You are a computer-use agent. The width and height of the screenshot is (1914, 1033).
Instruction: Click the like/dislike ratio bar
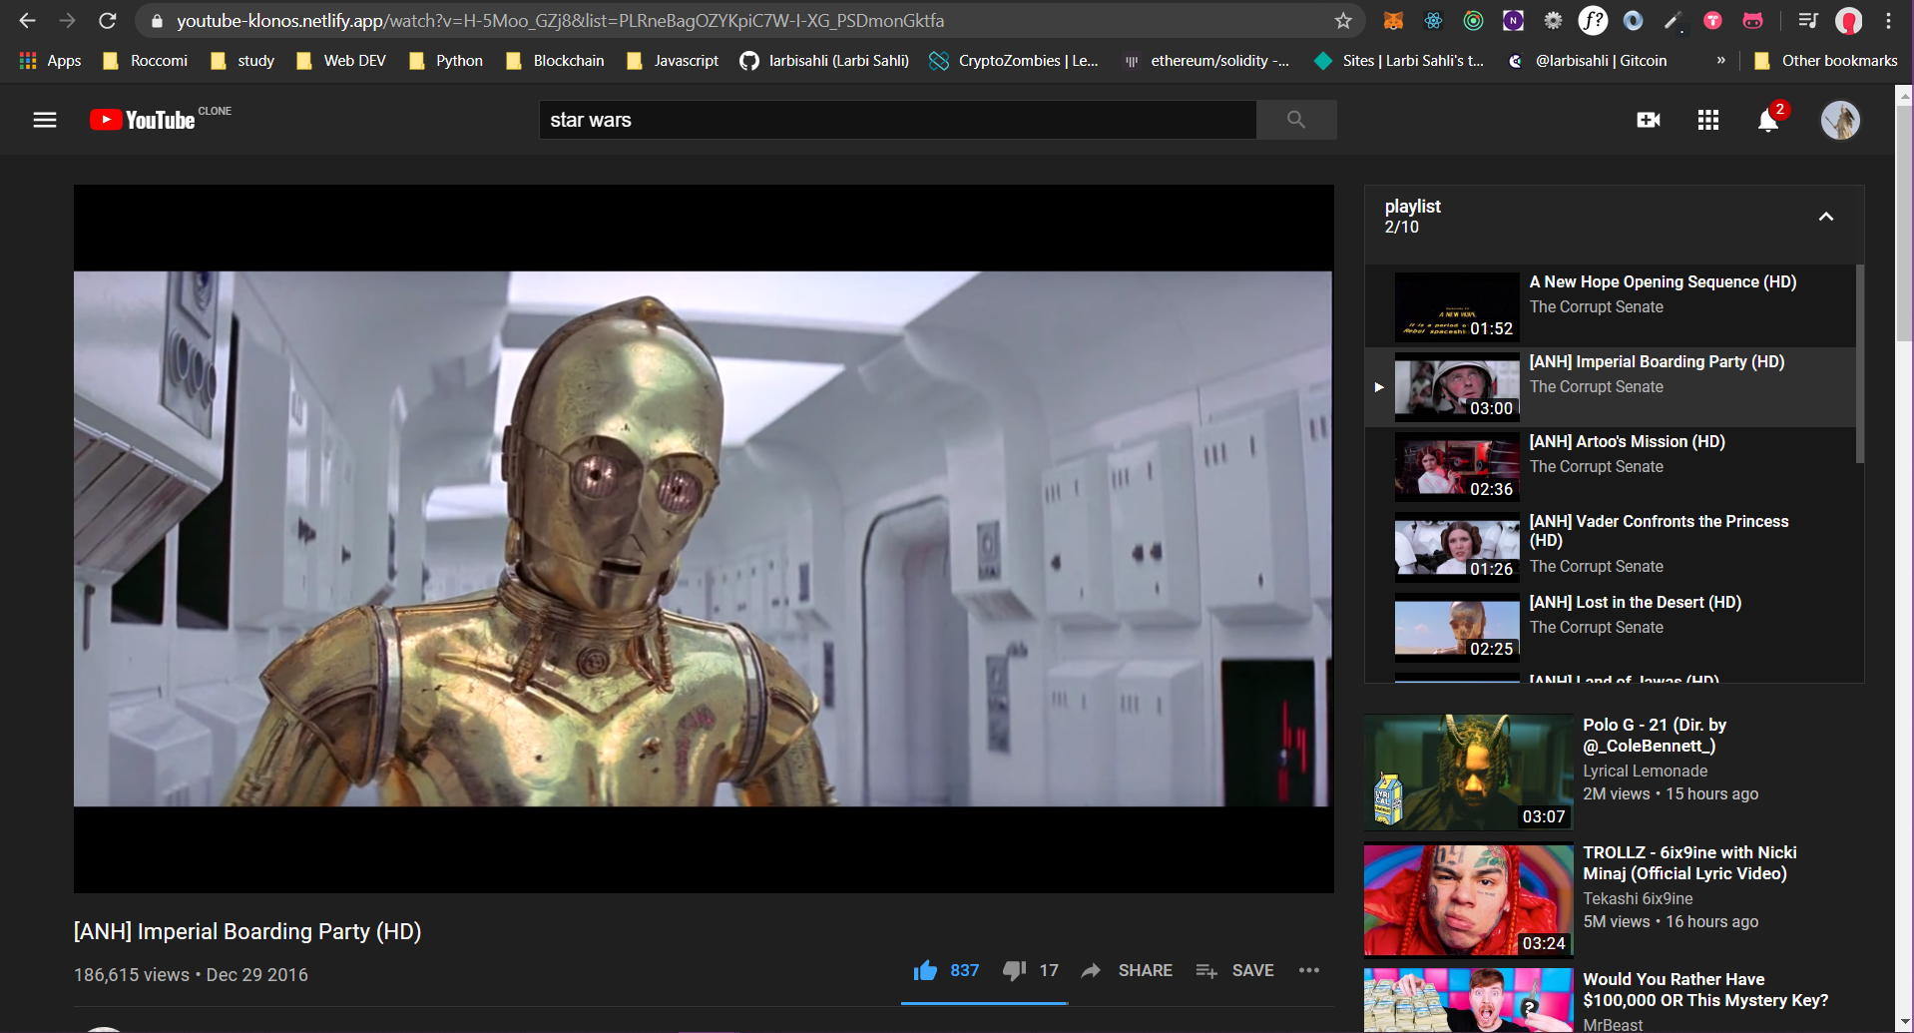(984, 1002)
